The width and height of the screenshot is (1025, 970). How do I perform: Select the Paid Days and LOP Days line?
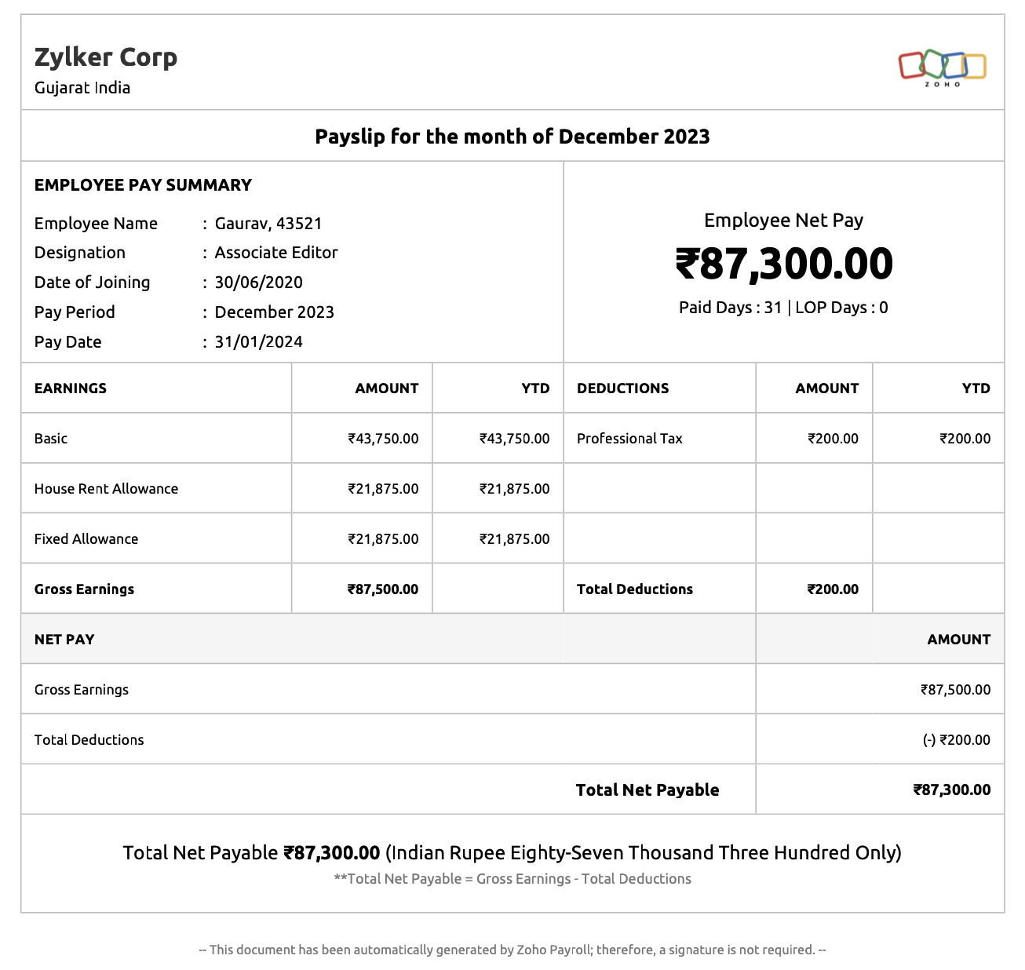[x=783, y=308]
